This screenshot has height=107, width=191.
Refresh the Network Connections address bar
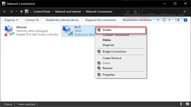click(x=135, y=12)
